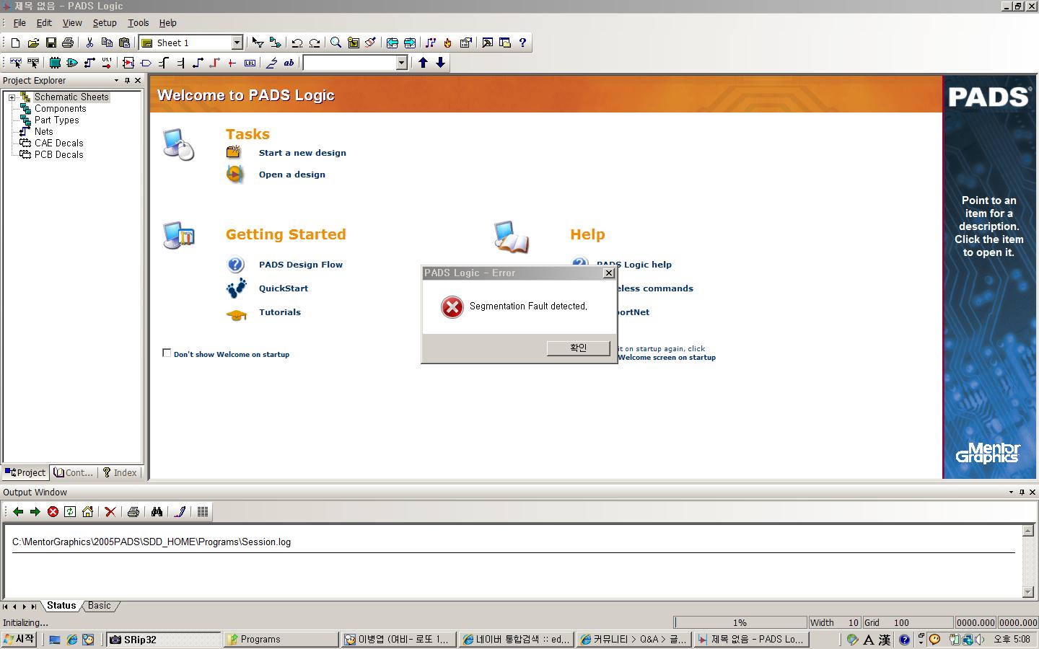Enable Don't show Welcome on startup checkbox
1039x649 pixels.
click(x=167, y=353)
